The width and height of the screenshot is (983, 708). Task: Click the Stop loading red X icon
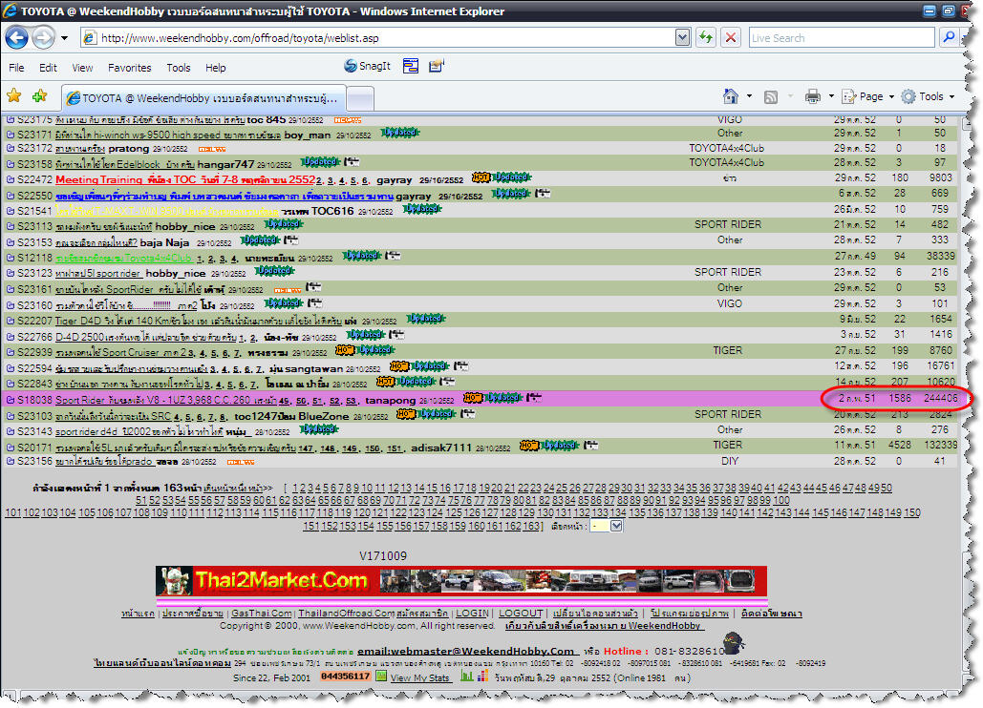pyautogui.click(x=731, y=37)
